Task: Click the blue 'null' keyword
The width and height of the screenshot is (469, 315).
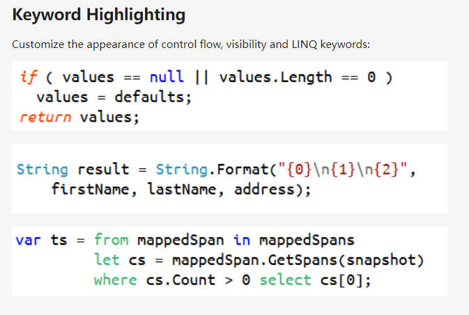Action: tap(167, 76)
